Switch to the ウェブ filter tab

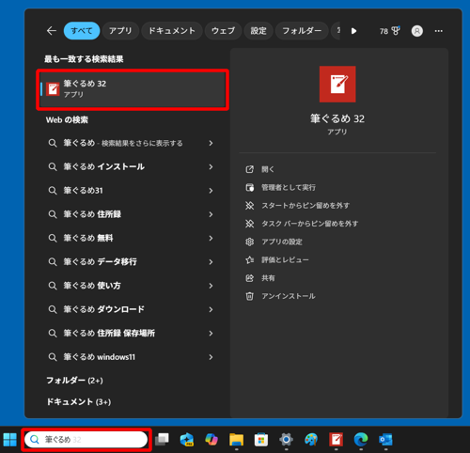click(x=223, y=31)
